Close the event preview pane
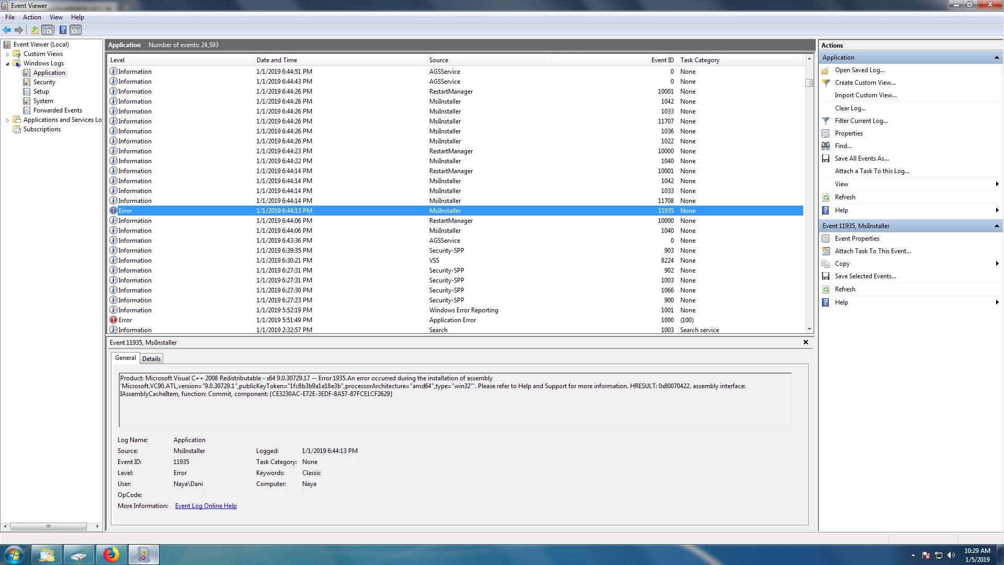Viewport: 1004px width, 565px height. [805, 342]
